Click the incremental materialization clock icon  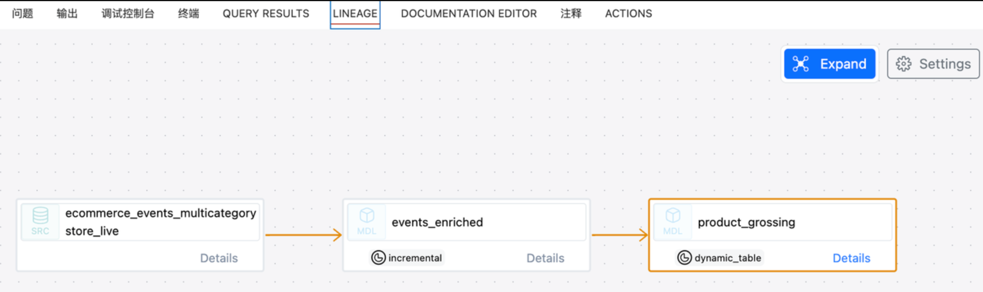pyautogui.click(x=378, y=258)
